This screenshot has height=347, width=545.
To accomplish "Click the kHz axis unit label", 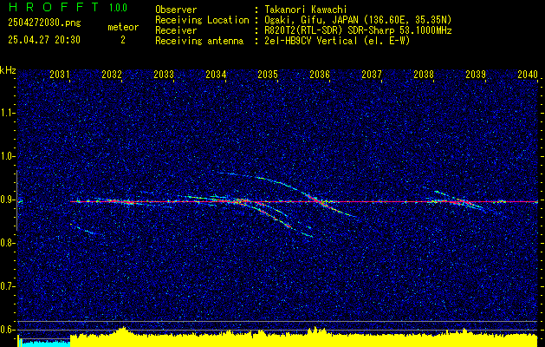I will click(8, 70).
